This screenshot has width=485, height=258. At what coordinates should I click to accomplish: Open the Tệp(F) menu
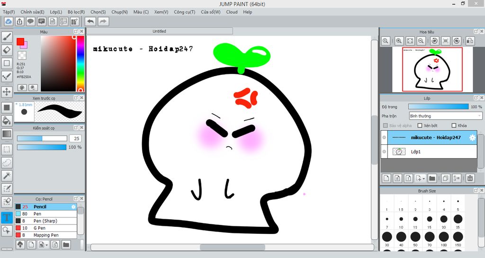tap(9, 12)
